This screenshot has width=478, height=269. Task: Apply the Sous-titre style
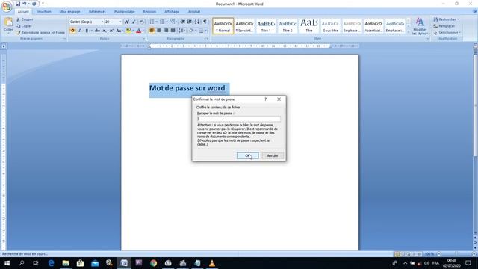(330, 26)
